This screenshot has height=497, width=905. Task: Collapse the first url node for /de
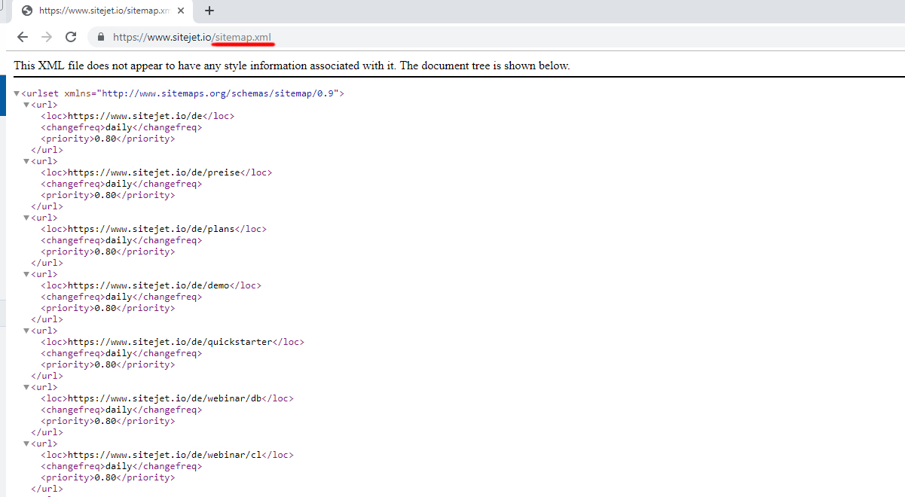[x=26, y=105]
